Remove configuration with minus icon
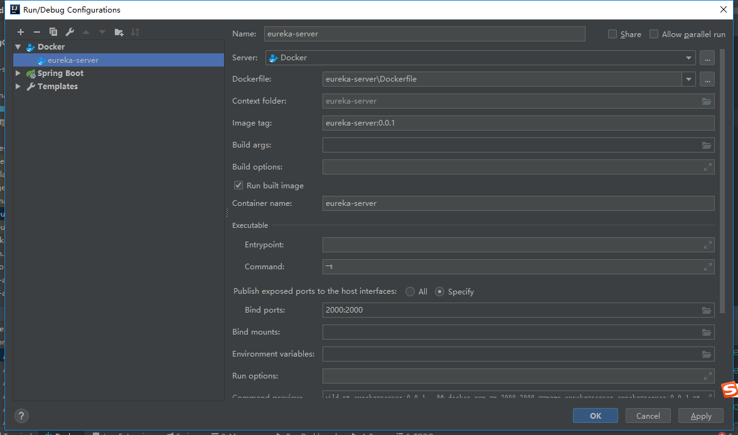The image size is (738, 435). tap(36, 32)
